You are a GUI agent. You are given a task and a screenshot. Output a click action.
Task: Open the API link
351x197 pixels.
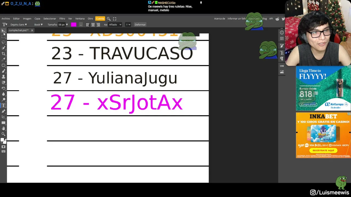(271, 19)
